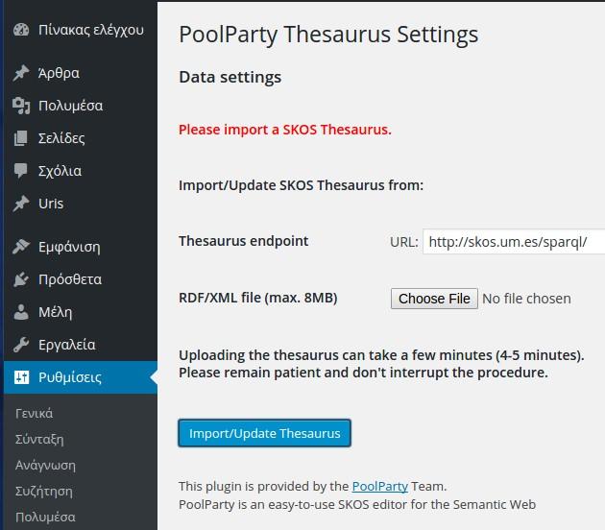The image size is (605, 530).
Task: Click the wrench icon beside Εργαλεία
Action: pyautogui.click(x=21, y=345)
